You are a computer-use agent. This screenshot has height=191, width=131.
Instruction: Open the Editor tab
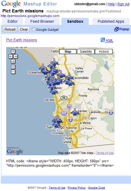click(12, 21)
